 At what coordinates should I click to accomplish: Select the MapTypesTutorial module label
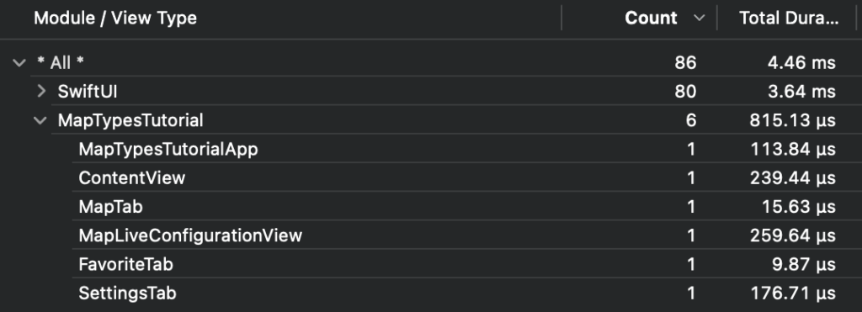pos(130,120)
